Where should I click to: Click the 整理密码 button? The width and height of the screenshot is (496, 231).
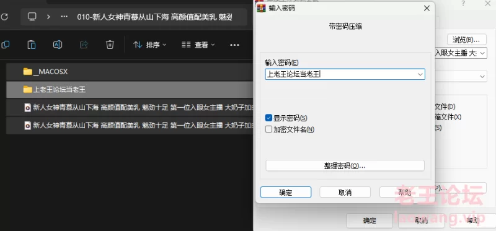tap(345, 165)
